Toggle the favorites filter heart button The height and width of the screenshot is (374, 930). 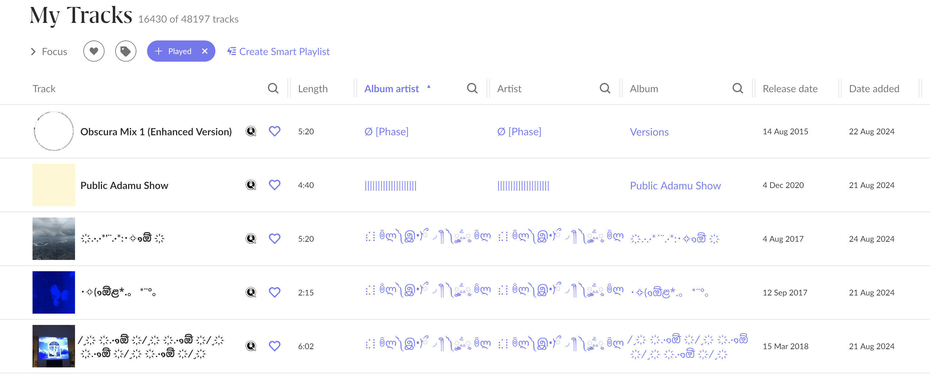(94, 51)
